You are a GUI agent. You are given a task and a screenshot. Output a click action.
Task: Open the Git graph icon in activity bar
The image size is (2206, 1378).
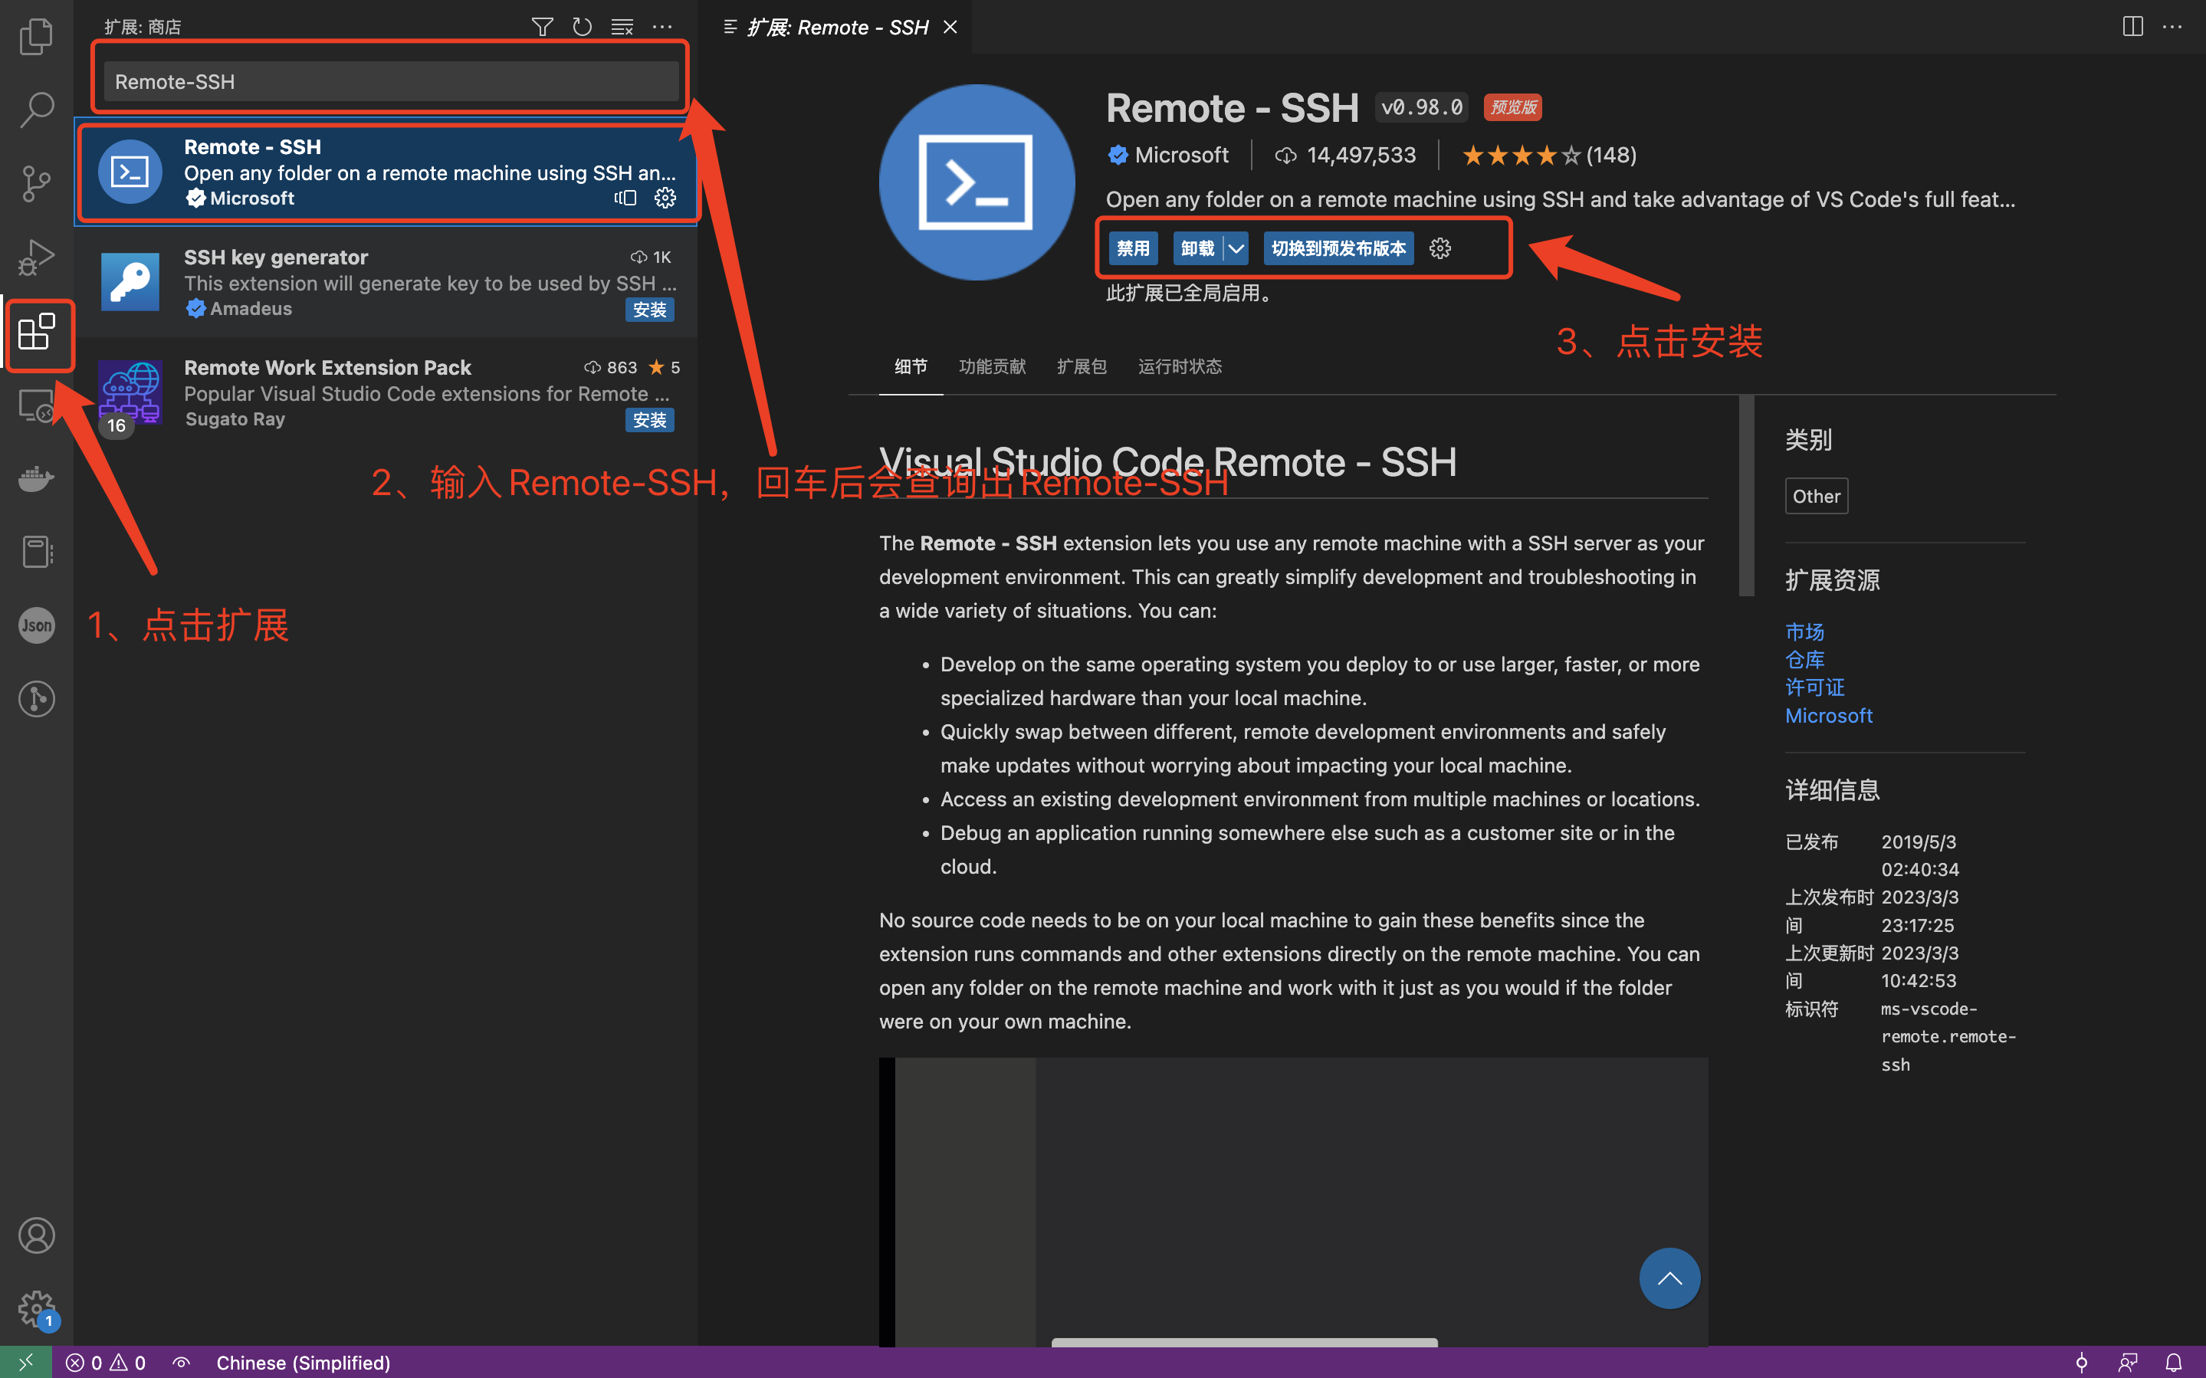(x=37, y=699)
